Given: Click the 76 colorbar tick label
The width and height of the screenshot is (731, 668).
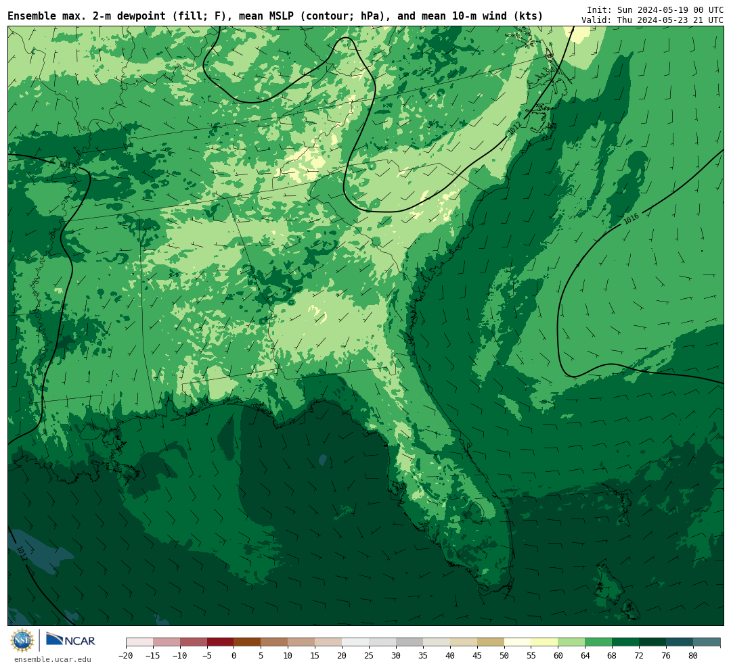Looking at the screenshot, I should pyautogui.click(x=666, y=655).
